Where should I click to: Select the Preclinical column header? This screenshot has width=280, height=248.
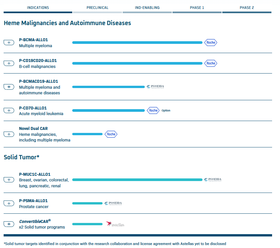[x=97, y=8]
